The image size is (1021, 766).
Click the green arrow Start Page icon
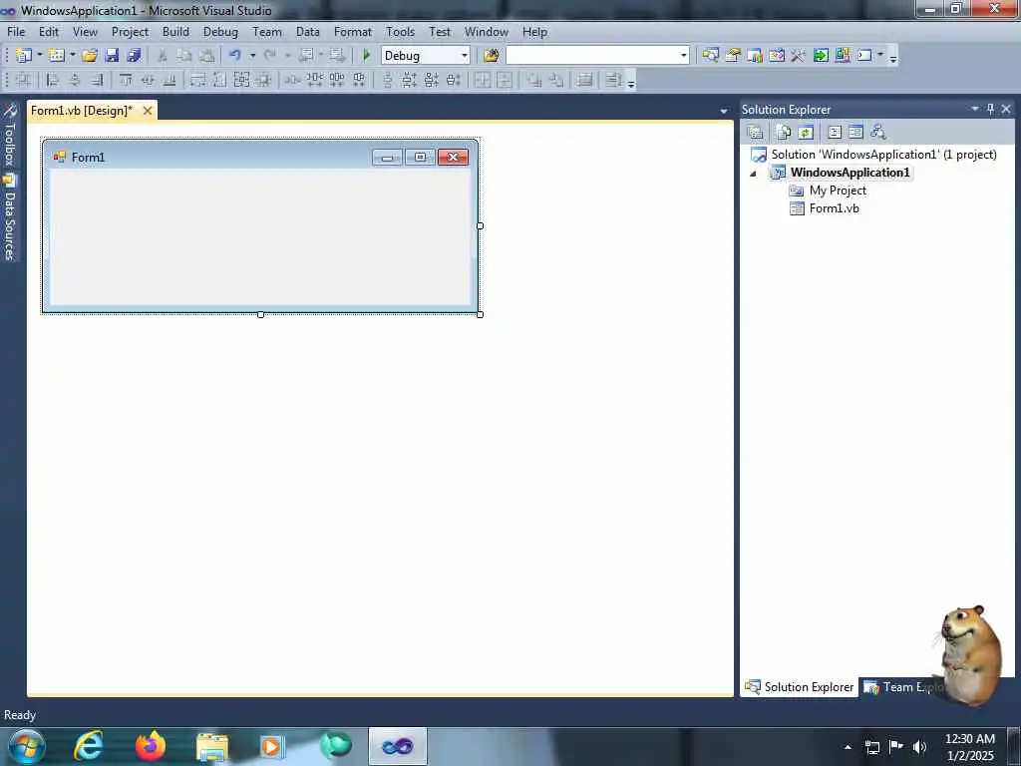pyautogui.click(x=821, y=56)
